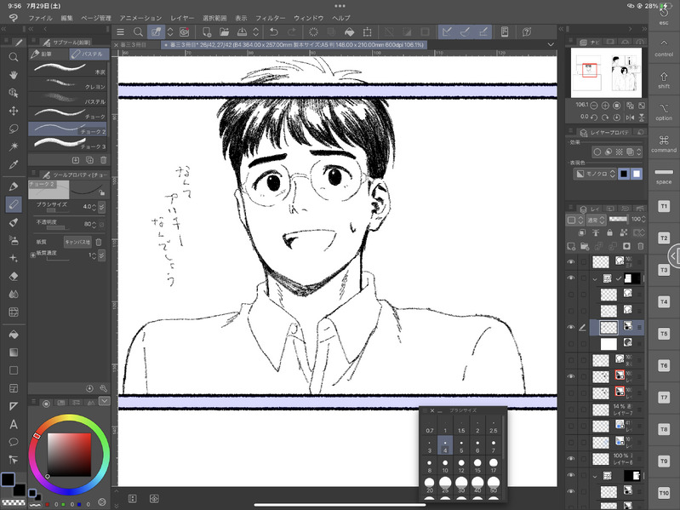
Task: Toggle snap to ruler icon in command bar
Action: (447, 32)
